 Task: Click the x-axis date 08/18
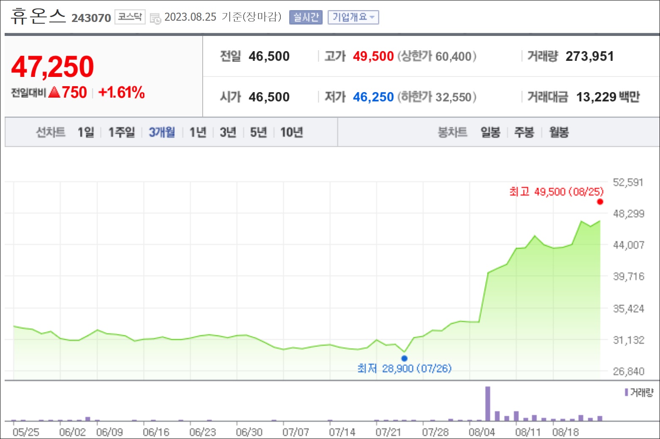pos(565,432)
